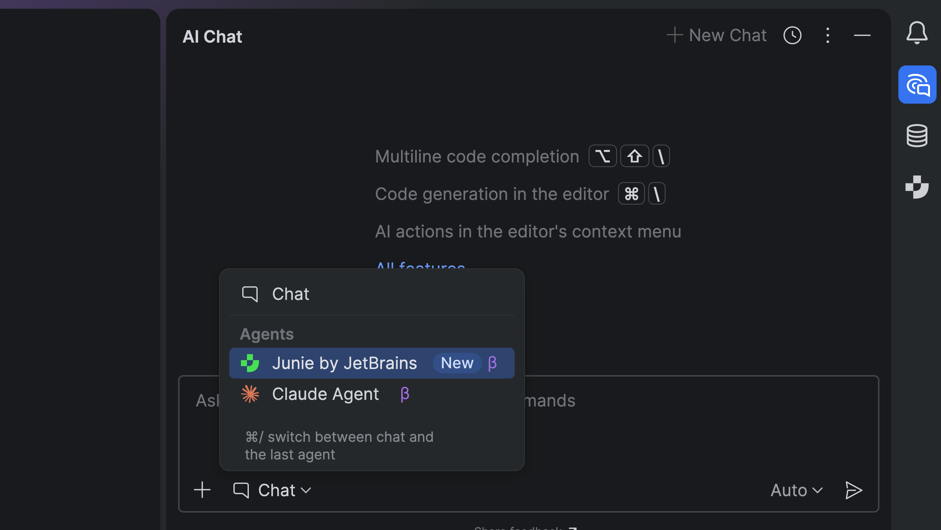Show chat history clock icon

792,36
